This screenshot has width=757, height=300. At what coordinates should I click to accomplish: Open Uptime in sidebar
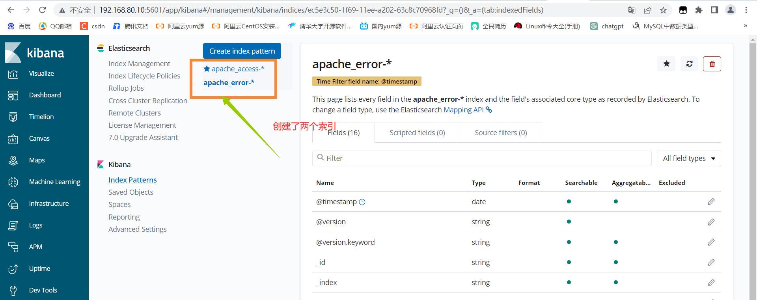pos(39,269)
